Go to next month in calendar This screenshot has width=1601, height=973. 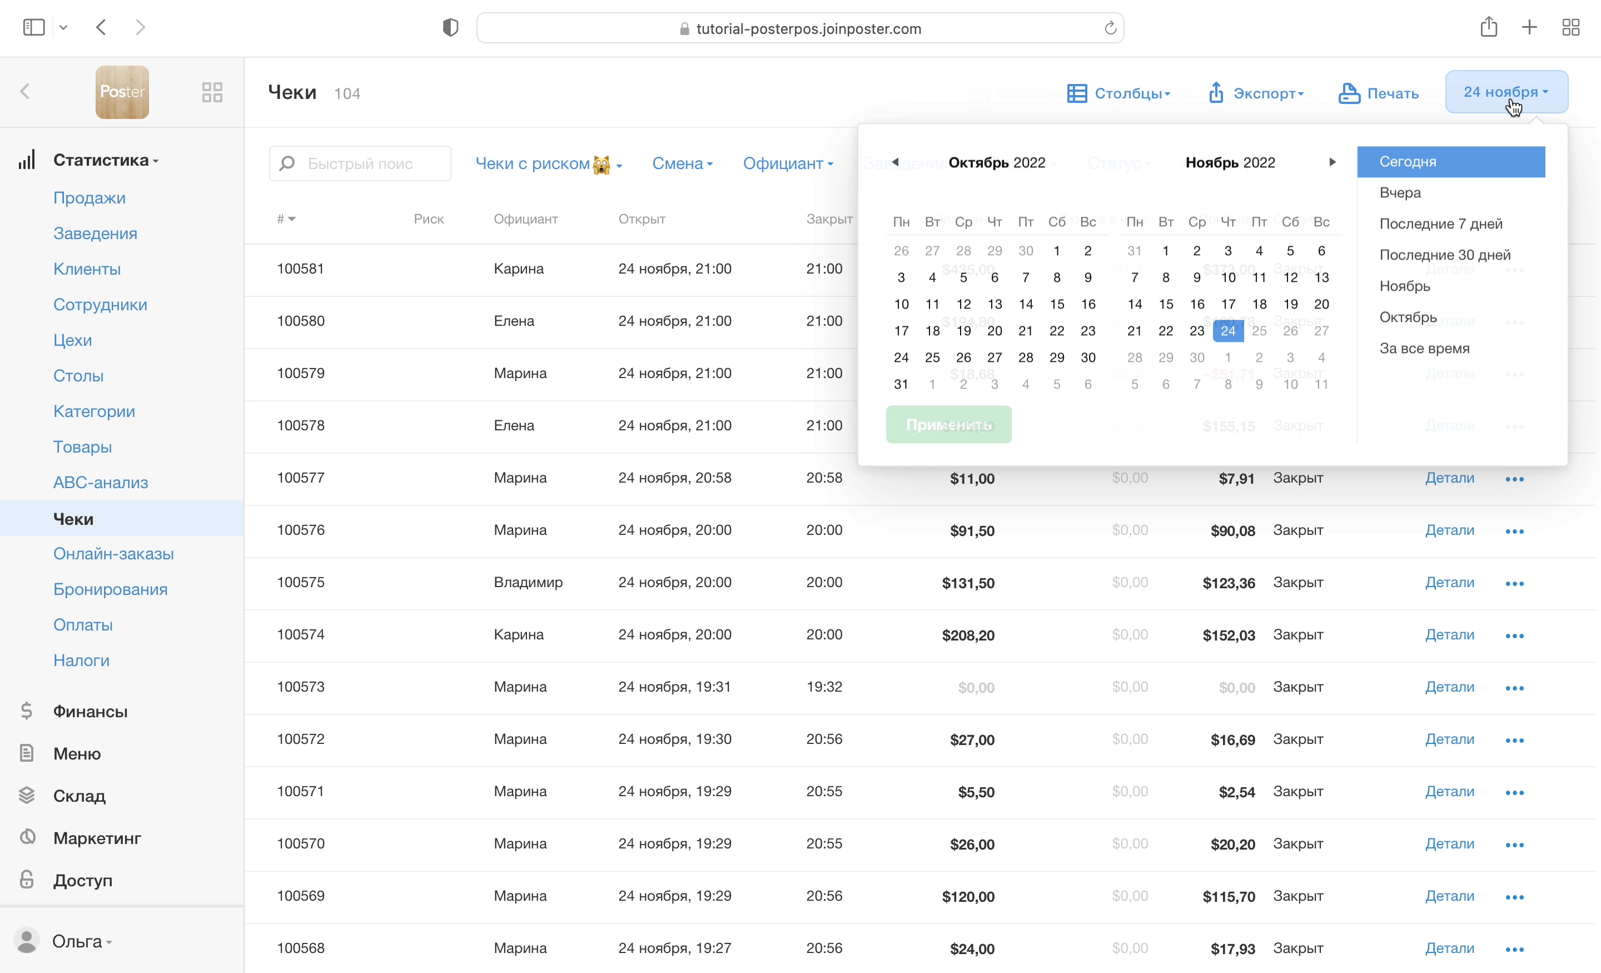(x=1332, y=162)
